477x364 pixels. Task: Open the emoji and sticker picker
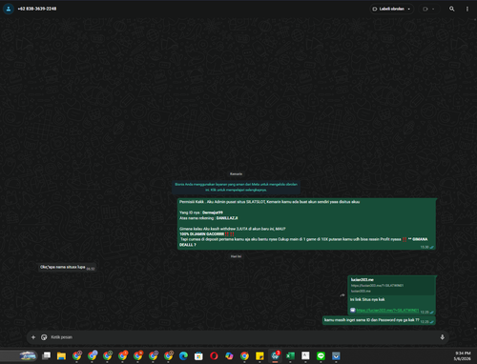[44, 337]
